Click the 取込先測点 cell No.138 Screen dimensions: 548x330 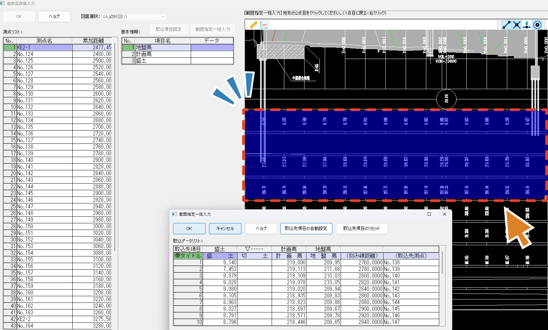[411, 262]
